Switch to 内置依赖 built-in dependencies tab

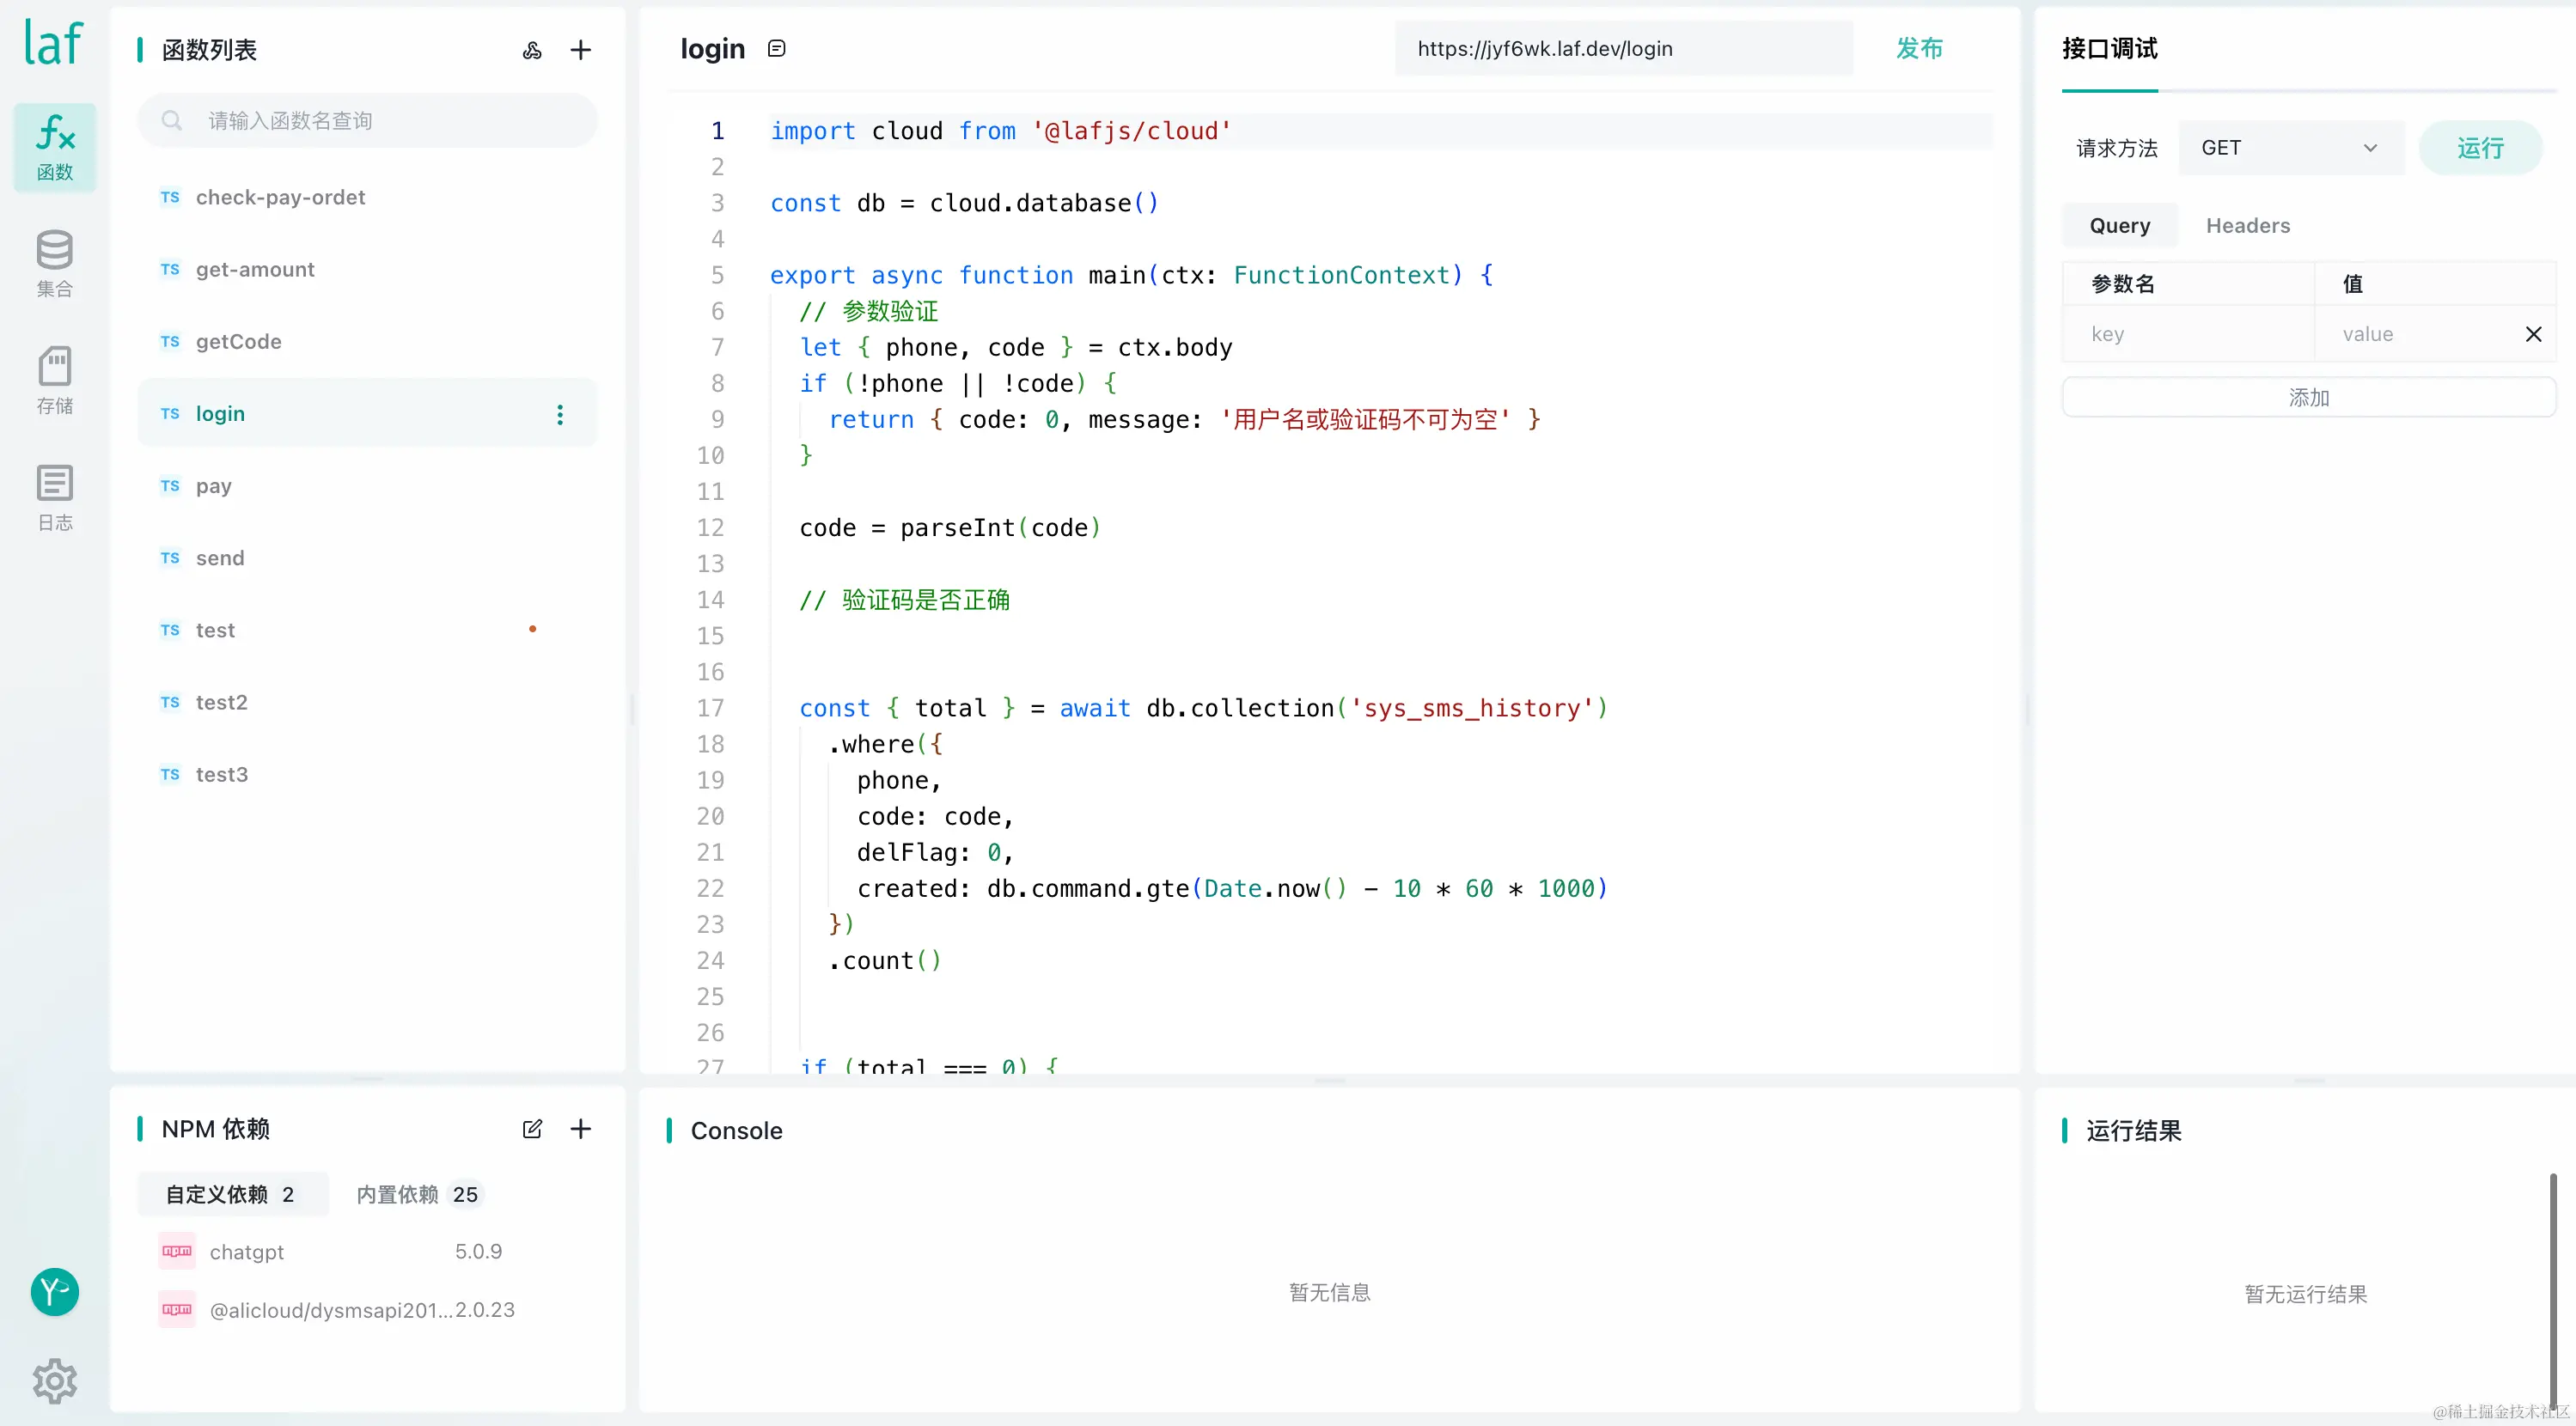(416, 1194)
